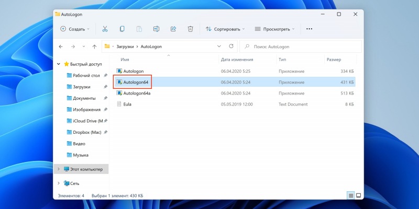Image resolution: width=419 pixels, height=209 pixels.
Task: Click the pin icon next to Загрузки
Action: point(105,87)
